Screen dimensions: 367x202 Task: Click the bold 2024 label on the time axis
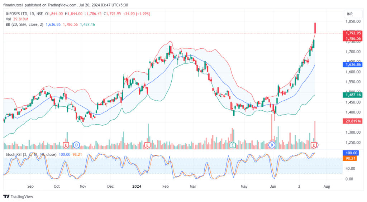coord(137,186)
